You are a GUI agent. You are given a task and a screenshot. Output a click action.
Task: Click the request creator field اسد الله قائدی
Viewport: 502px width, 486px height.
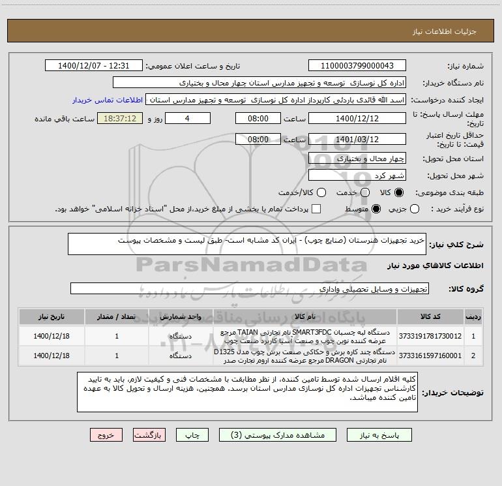(276, 100)
